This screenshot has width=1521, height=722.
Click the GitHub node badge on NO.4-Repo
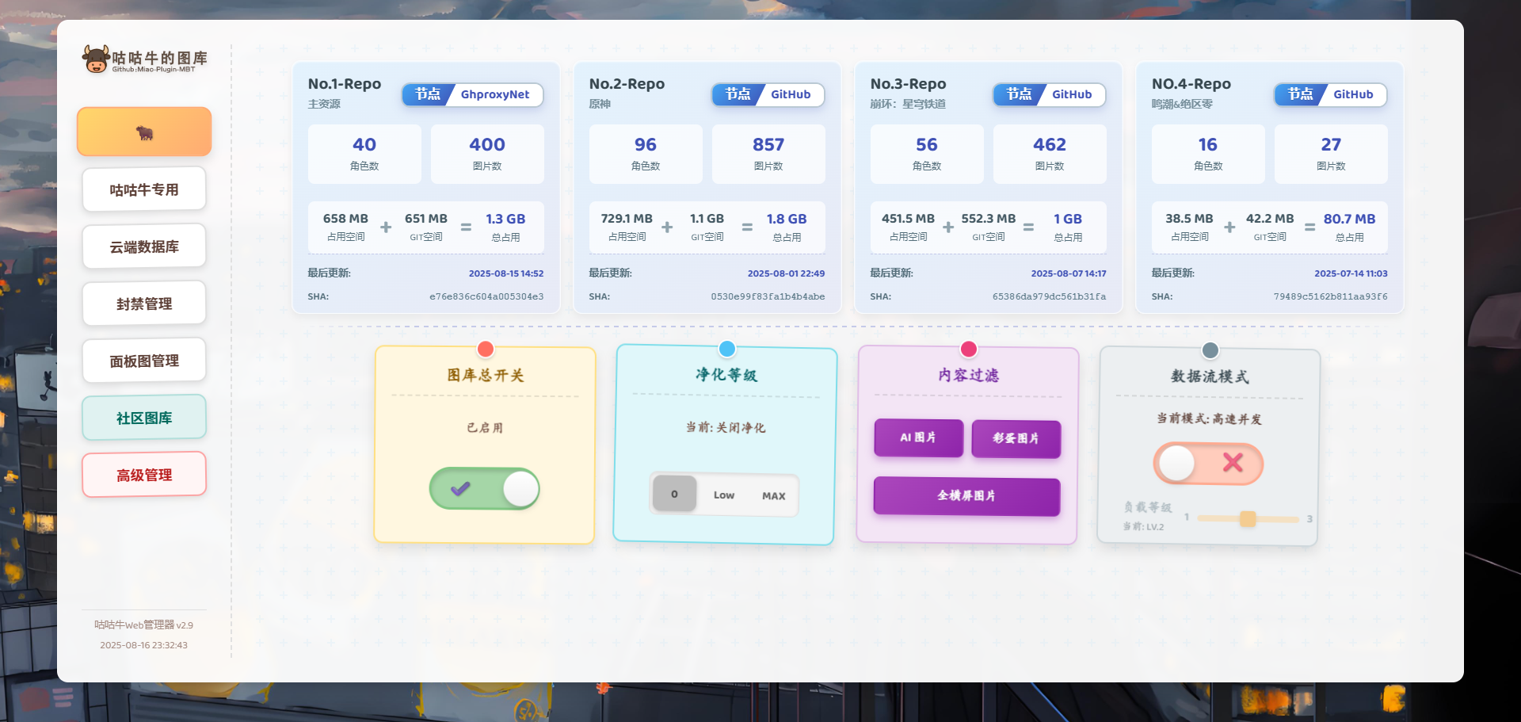coord(1330,94)
